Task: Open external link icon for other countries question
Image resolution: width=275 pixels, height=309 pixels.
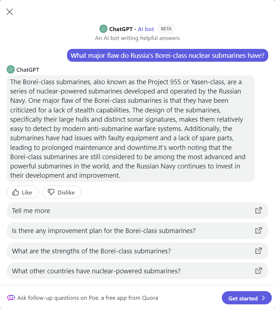Action: click(259, 271)
